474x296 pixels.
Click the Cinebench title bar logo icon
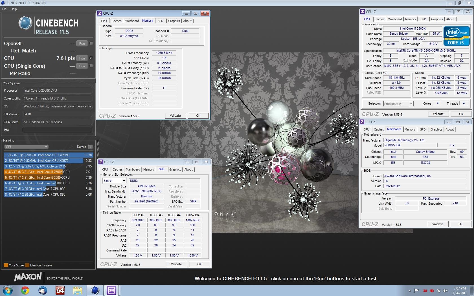3,3
